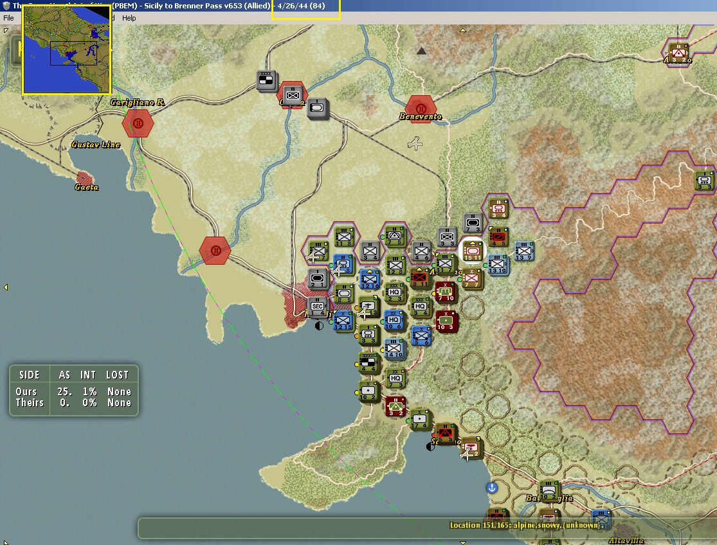The height and width of the screenshot is (545, 717).
Task: Select dark red artillery brigade 10-3
Action: pos(446,321)
